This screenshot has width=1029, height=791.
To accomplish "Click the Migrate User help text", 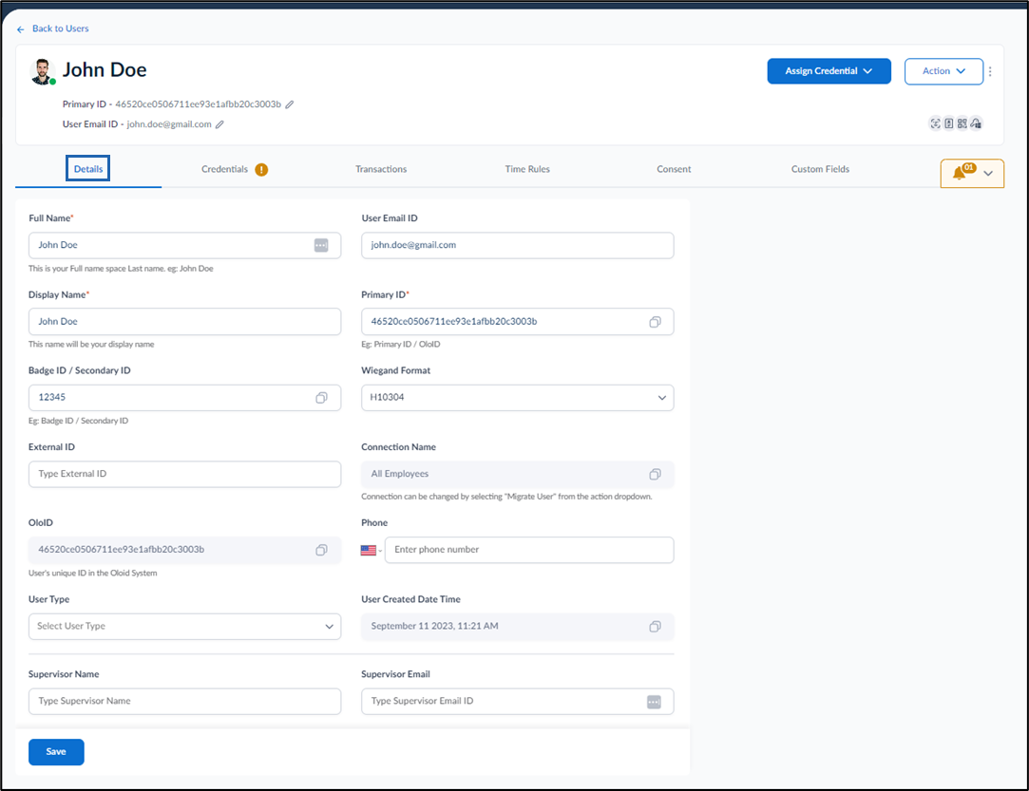I will pyautogui.click(x=506, y=497).
